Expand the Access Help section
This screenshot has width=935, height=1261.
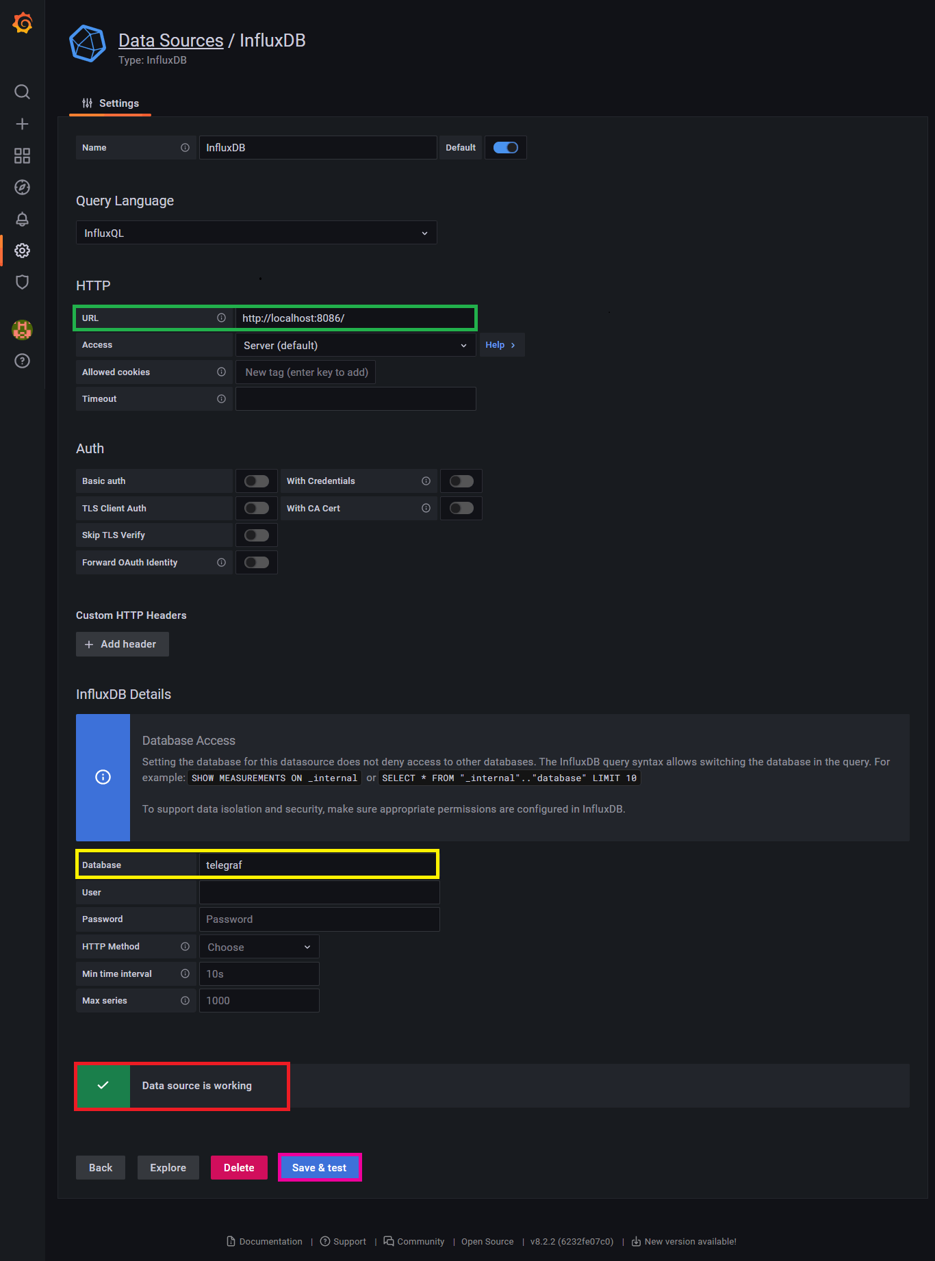click(x=501, y=345)
